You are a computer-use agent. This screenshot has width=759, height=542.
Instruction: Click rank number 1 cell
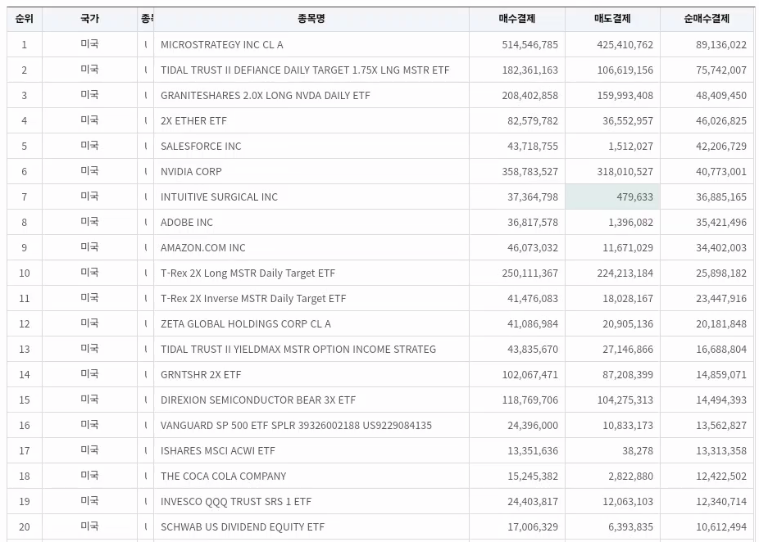[x=25, y=45]
